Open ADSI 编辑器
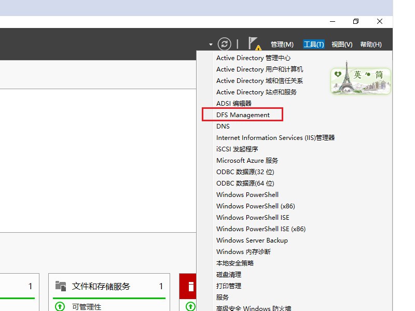The image size is (415, 311). point(233,103)
